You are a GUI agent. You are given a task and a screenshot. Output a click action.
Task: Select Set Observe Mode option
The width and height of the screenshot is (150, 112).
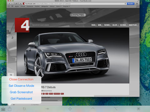21,86
